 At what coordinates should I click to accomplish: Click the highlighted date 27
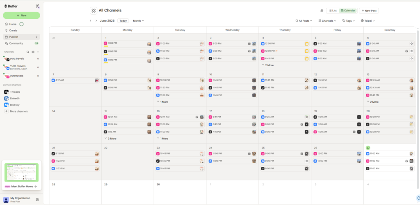coord(368,148)
